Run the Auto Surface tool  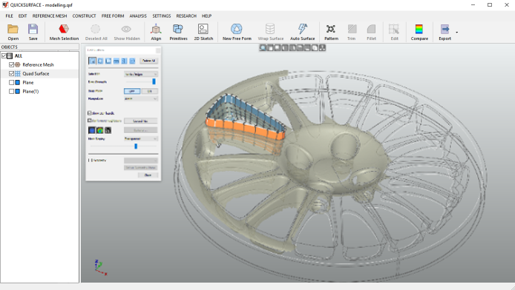pyautogui.click(x=303, y=29)
